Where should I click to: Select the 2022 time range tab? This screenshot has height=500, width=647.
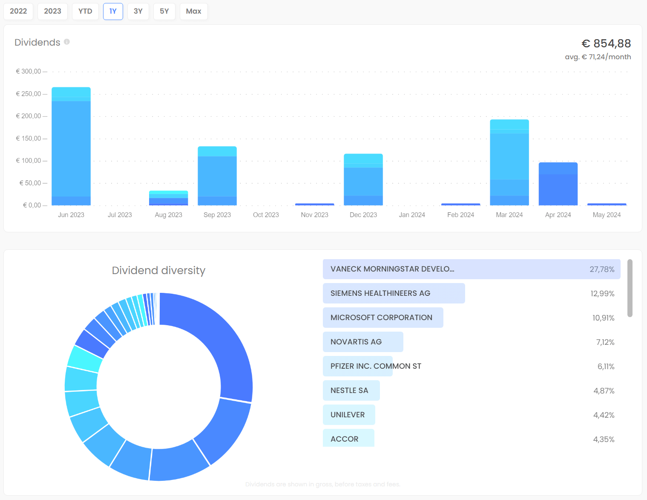point(18,11)
